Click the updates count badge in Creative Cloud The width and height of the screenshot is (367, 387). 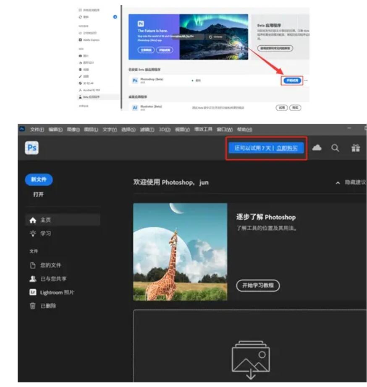click(x=115, y=17)
